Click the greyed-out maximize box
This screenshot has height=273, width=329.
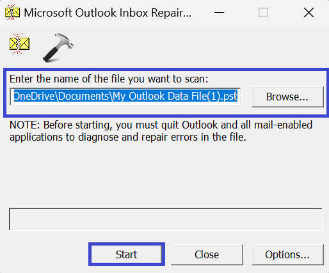[263, 13]
